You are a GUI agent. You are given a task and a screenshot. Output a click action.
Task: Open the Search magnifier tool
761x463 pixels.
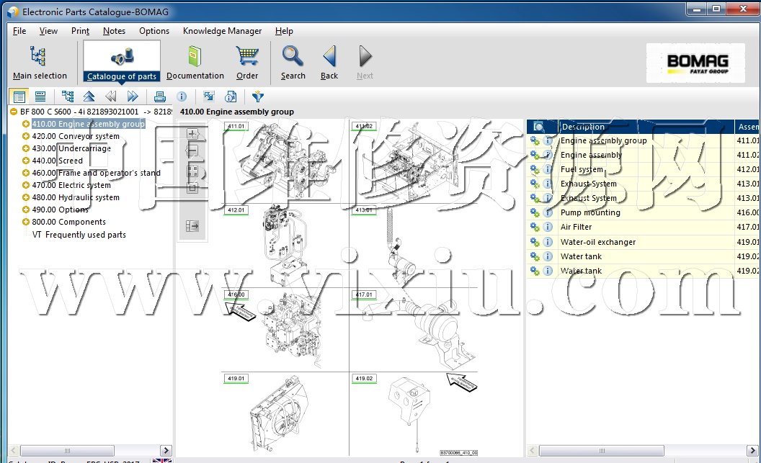click(x=293, y=63)
